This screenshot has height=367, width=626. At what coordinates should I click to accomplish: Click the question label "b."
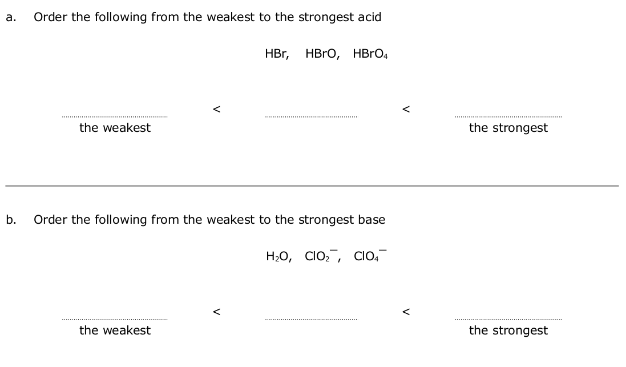point(11,220)
